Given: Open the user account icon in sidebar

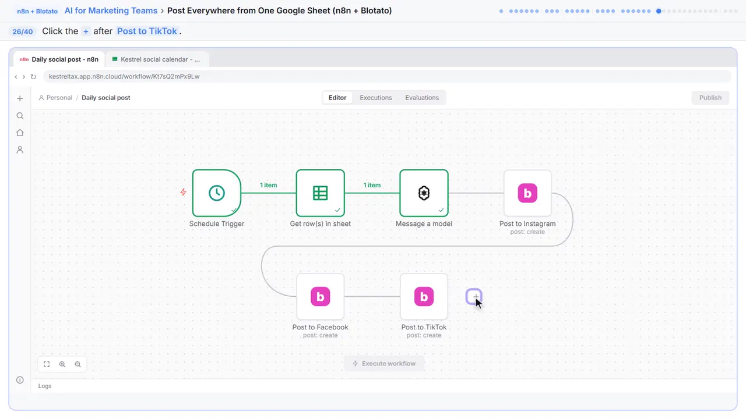Looking at the screenshot, I should click(20, 150).
